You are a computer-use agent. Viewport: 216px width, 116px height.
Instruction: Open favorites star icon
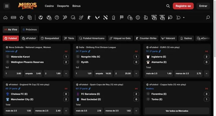(x=22, y=17)
